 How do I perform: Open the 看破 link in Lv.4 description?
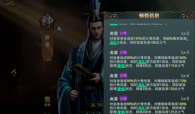tap(121, 89)
